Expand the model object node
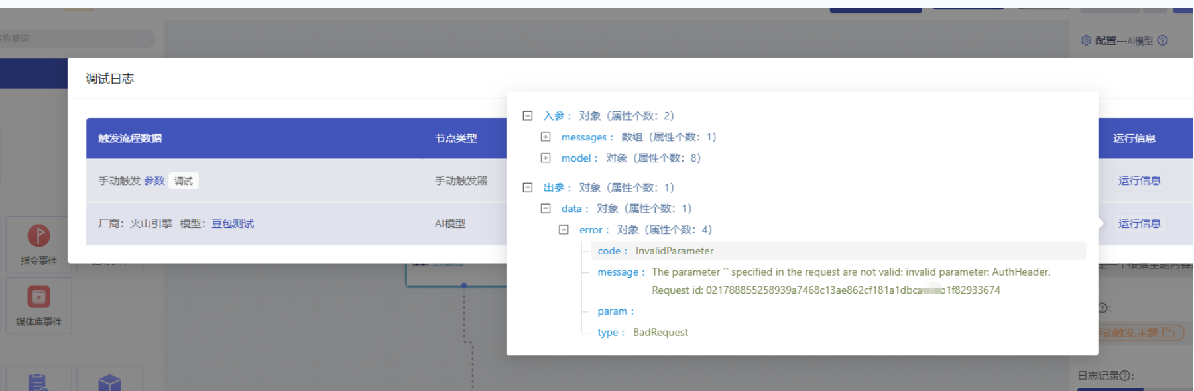This screenshot has width=1194, height=391. (x=546, y=158)
